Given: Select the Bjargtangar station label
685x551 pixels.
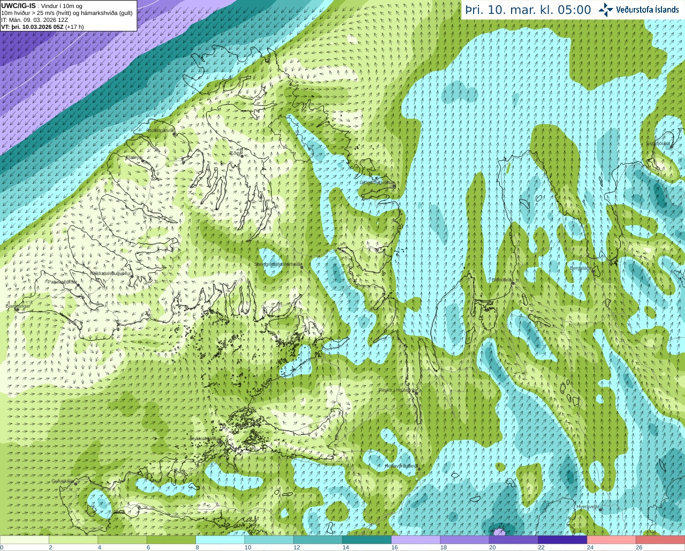Looking at the screenshot, I should (18, 306).
